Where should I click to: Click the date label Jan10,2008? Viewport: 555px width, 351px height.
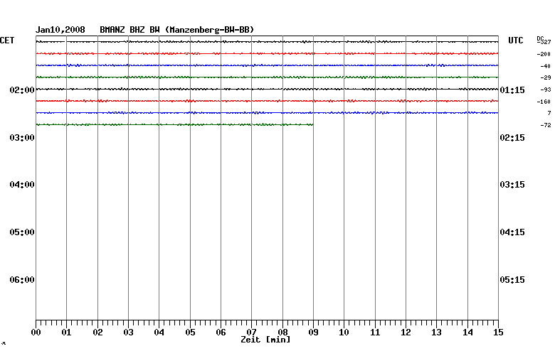(60, 30)
